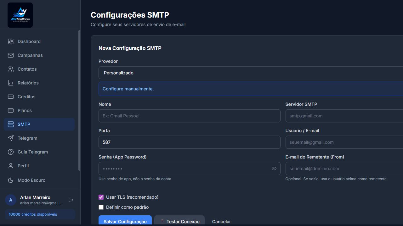Click the Porta field showing 587
The width and height of the screenshot is (403, 226).
190,142
